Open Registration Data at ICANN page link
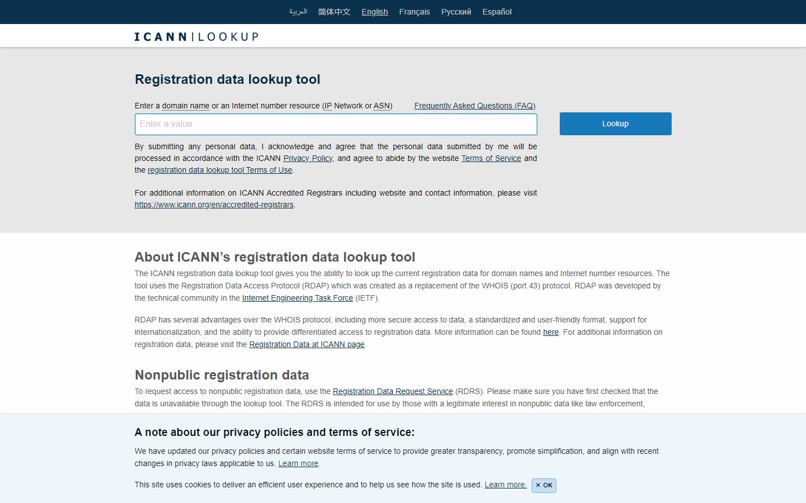Image resolution: width=806 pixels, height=503 pixels. (x=307, y=344)
